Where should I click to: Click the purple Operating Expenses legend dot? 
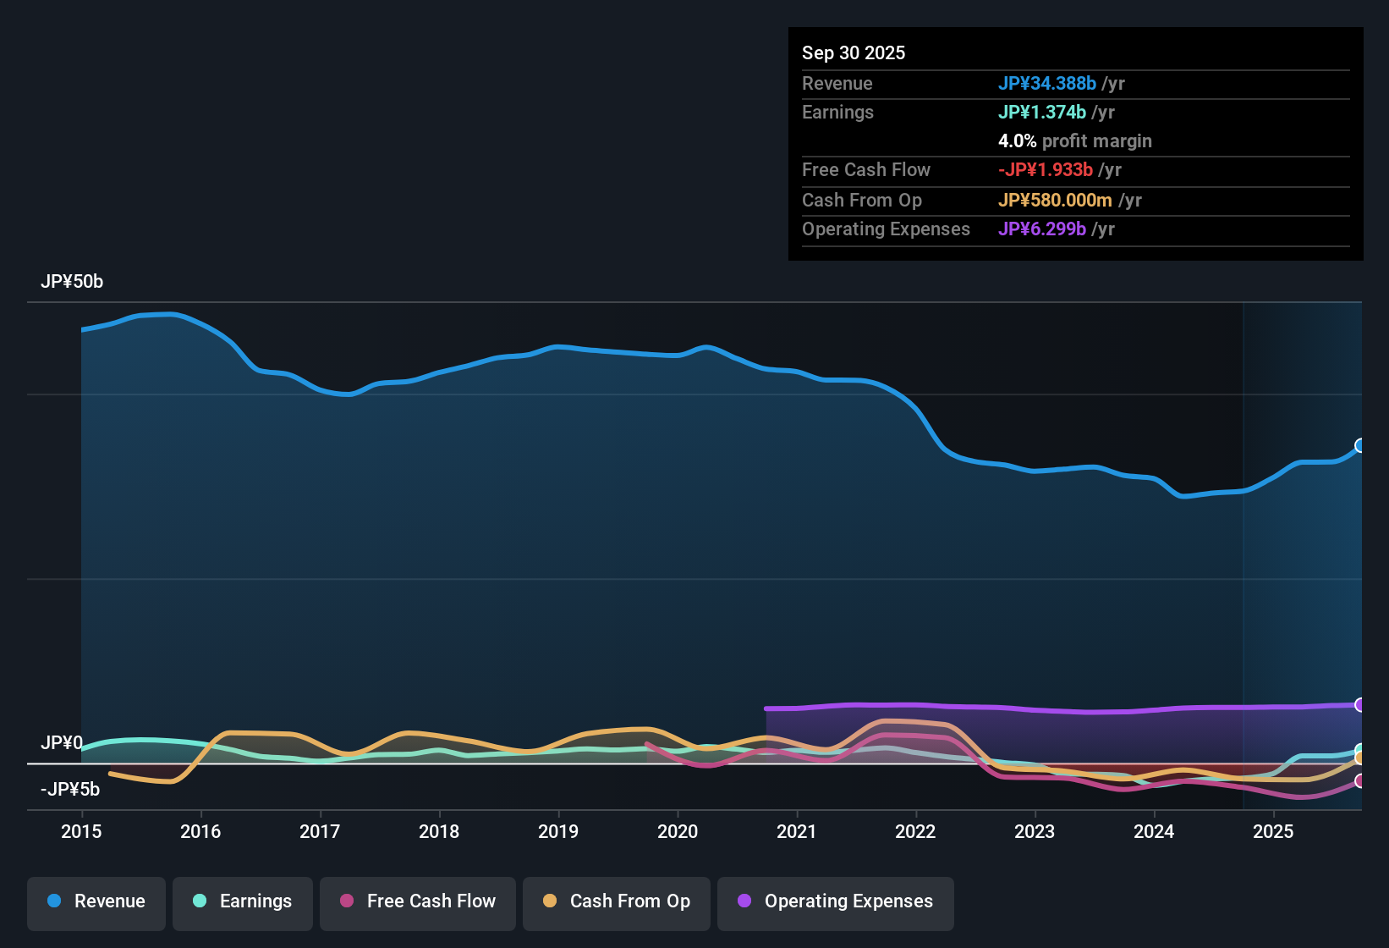[744, 901]
